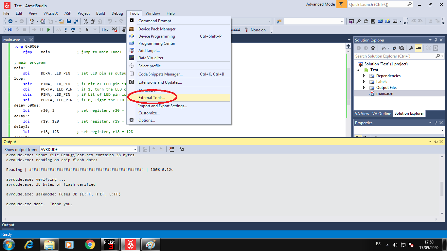Select main.asm in Solution Explorer
The image size is (447, 251).
pyautogui.click(x=385, y=93)
